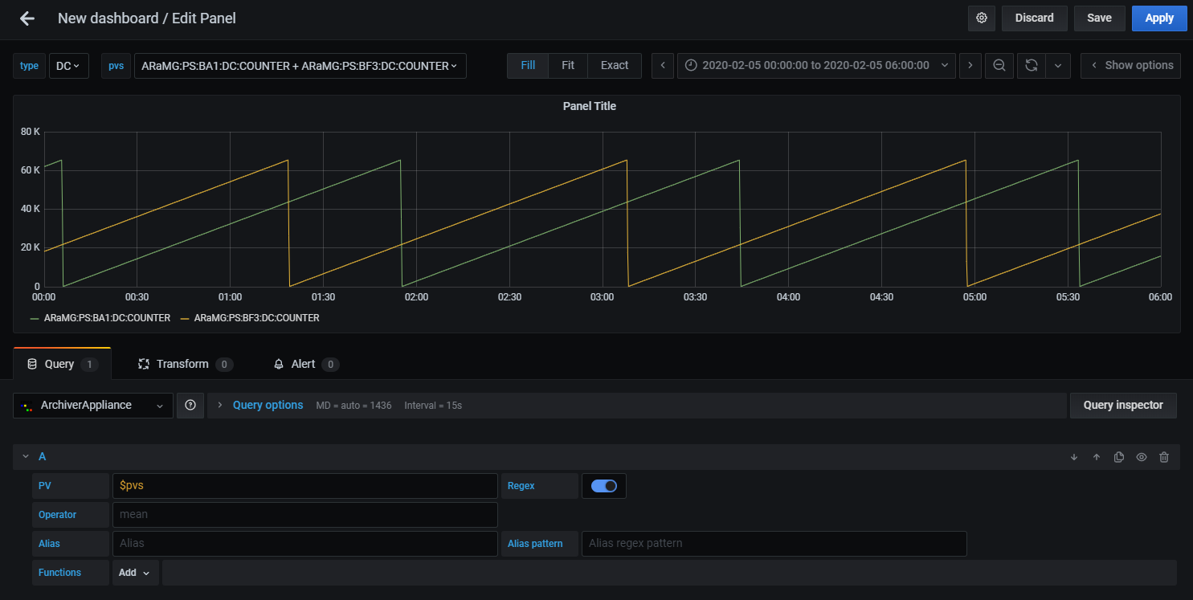The width and height of the screenshot is (1193, 600).
Task: Delete query A with trash icon
Action: point(1164,457)
